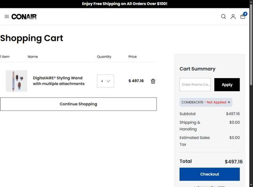The height and width of the screenshot is (187, 253).
Task: Click the Shipping & Handling label
Action: [190, 126]
